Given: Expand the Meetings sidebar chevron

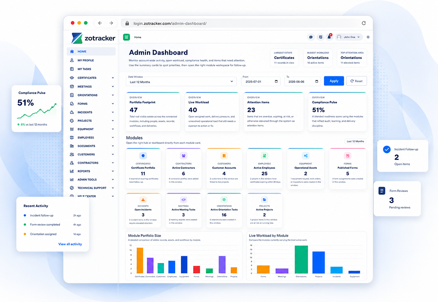Looking at the screenshot, I should (x=113, y=86).
